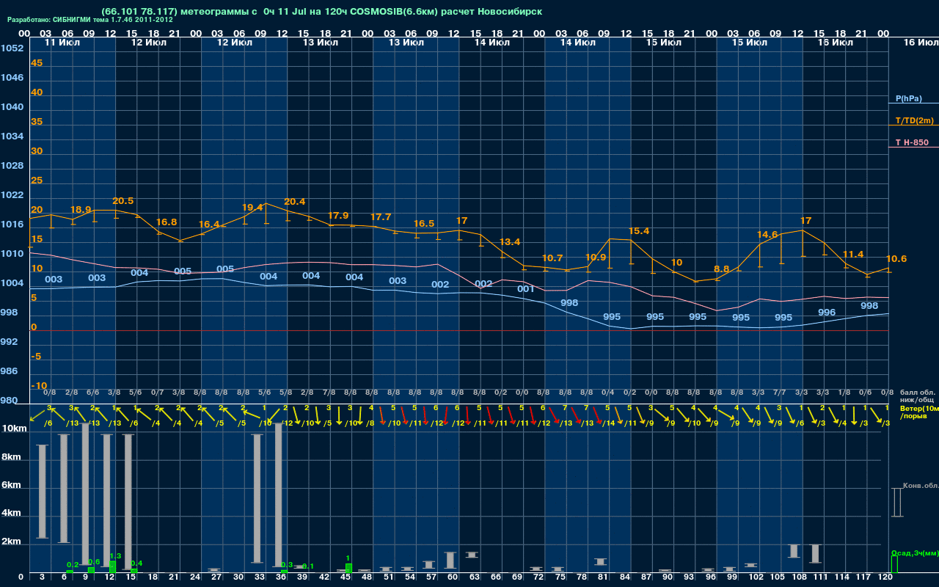Click the green precipitation value 1.3
Screen dimensions: 939x587
(x=115, y=557)
